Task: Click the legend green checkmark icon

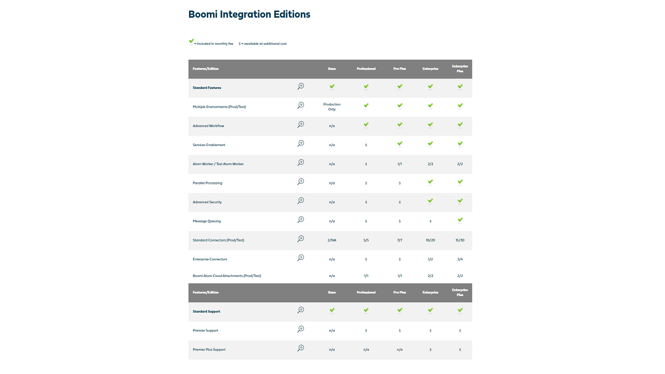Action: (x=191, y=41)
